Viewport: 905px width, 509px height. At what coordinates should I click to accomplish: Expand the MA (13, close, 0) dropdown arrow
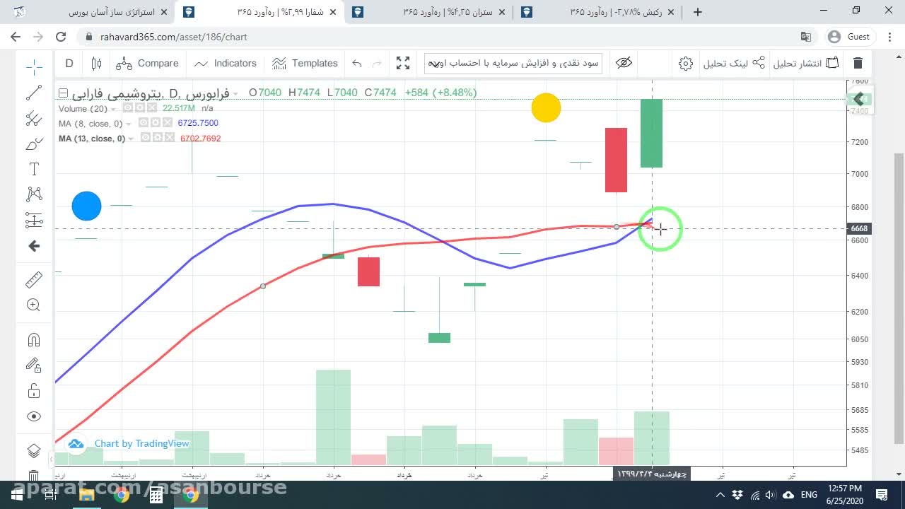click(132, 139)
